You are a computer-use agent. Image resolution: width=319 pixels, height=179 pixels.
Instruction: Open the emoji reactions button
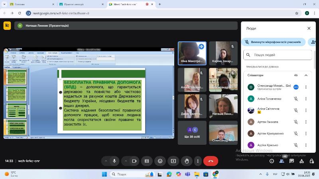160,161
